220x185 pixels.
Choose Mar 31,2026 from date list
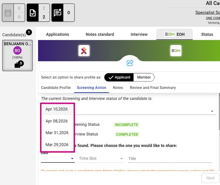(x=57, y=133)
